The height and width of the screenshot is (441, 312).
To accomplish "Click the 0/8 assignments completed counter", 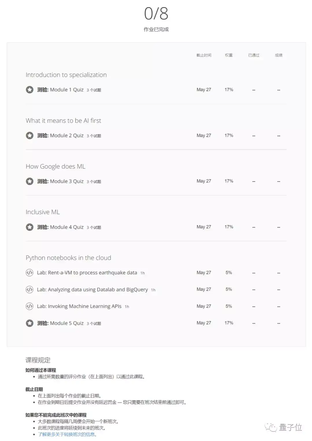I will coord(156,14).
